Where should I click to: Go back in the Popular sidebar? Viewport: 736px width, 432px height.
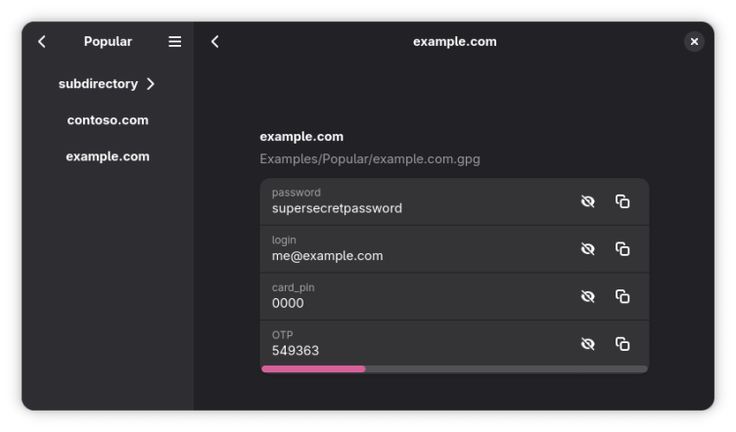point(42,41)
